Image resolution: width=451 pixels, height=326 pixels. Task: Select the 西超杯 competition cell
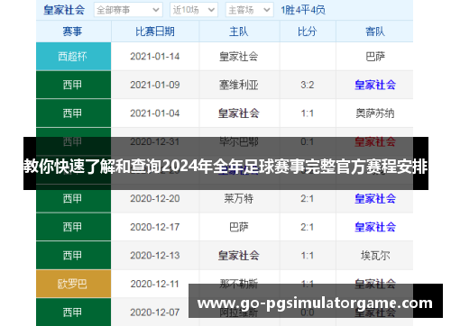(73, 57)
